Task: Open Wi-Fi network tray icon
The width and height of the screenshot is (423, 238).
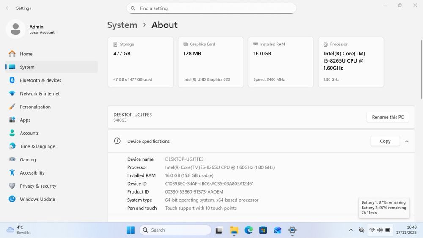Action: click(372, 230)
